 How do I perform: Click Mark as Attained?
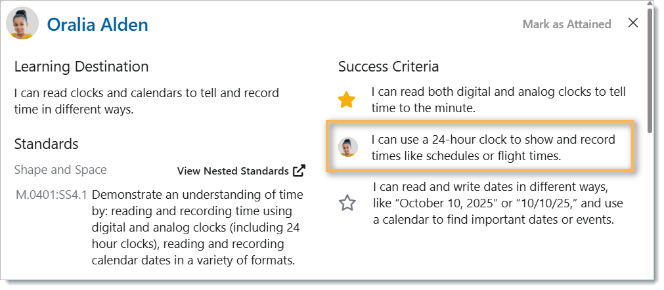click(x=566, y=24)
